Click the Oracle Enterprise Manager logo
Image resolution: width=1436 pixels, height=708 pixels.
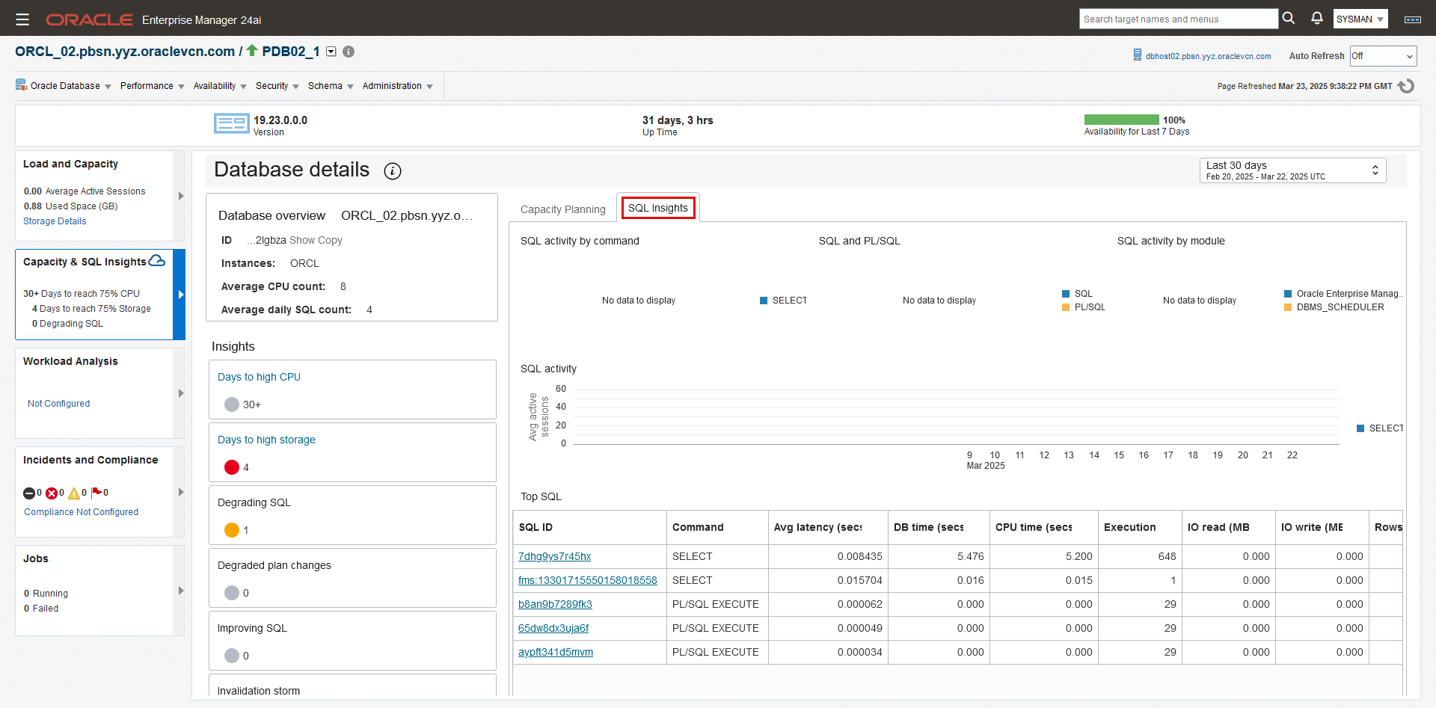pos(89,19)
